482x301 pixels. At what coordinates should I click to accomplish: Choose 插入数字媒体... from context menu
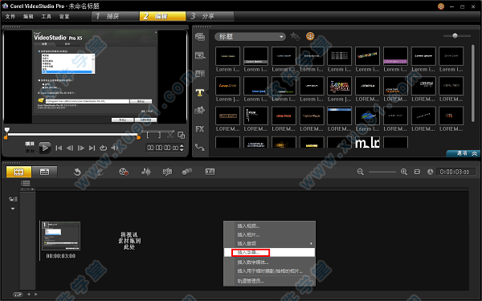[x=269, y=262]
